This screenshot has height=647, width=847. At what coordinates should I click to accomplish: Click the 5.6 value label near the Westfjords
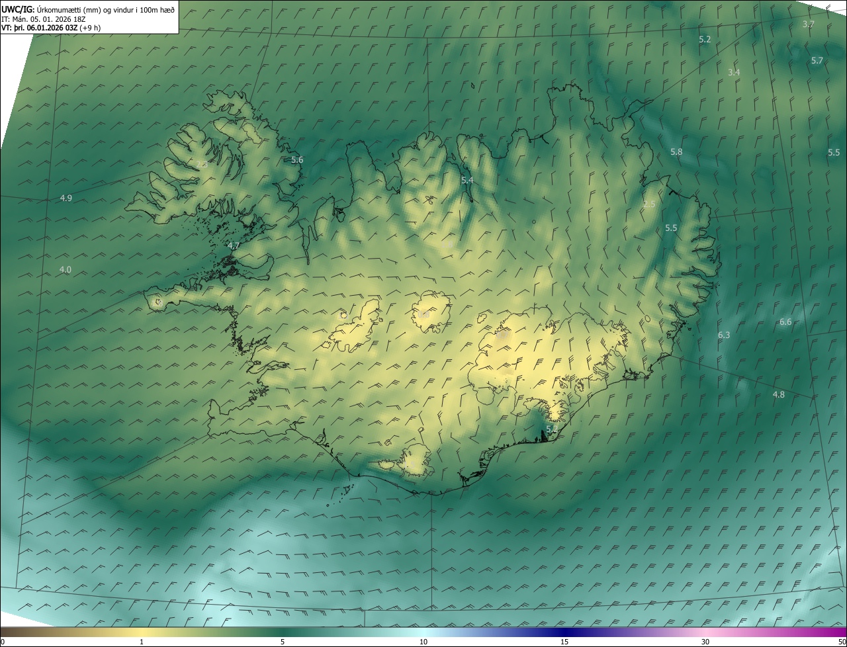click(x=297, y=160)
